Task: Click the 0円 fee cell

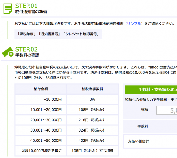Action: 92,99
